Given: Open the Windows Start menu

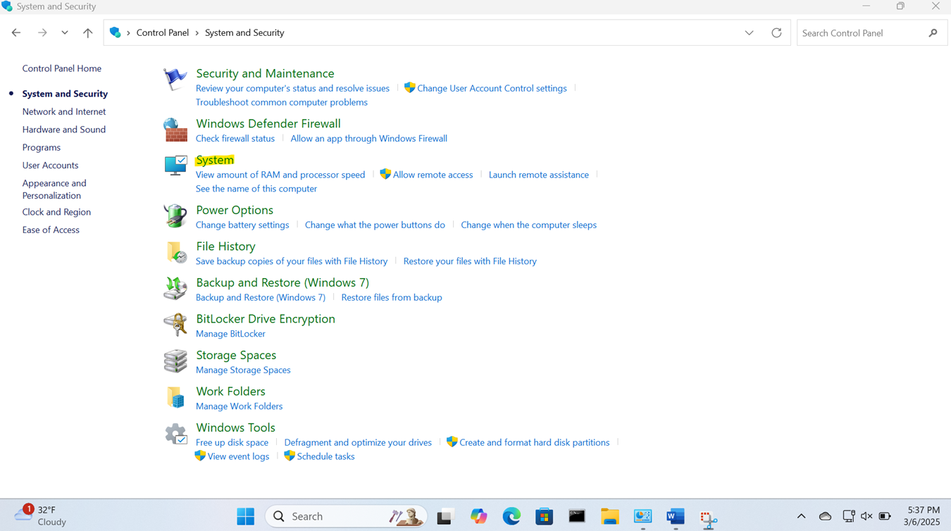Looking at the screenshot, I should point(245,516).
